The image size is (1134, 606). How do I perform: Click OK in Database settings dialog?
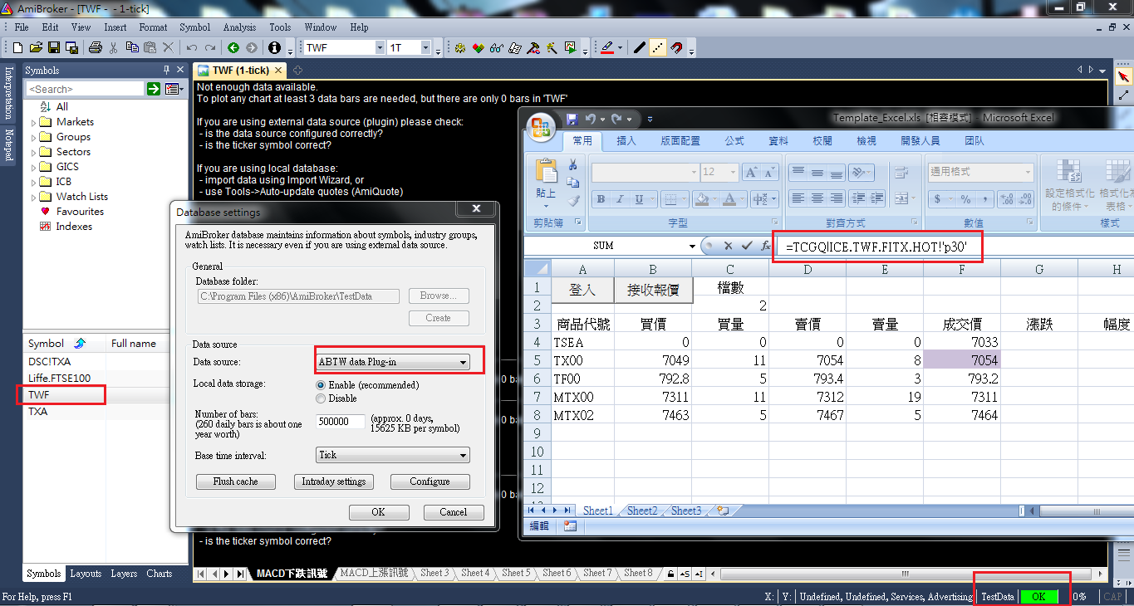pyautogui.click(x=378, y=512)
